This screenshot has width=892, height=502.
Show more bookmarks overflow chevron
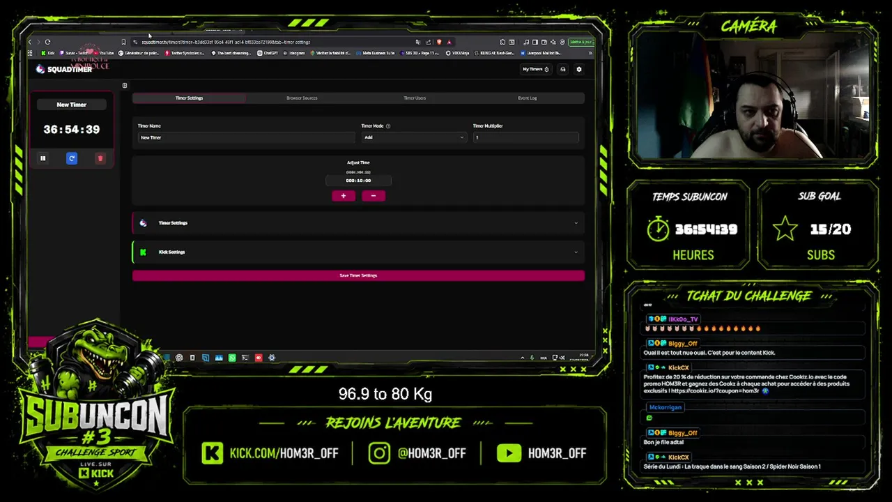(590, 53)
